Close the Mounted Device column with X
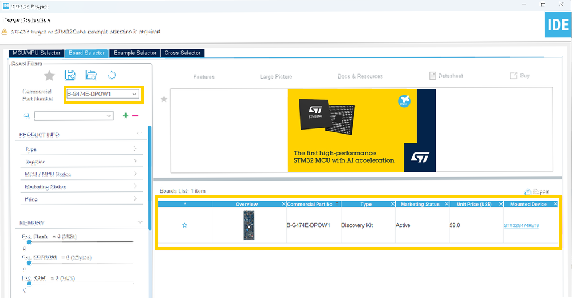The width and height of the screenshot is (572, 298). point(555,204)
